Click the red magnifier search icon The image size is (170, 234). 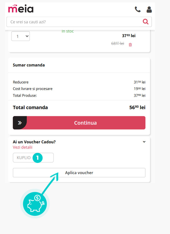pos(146,22)
